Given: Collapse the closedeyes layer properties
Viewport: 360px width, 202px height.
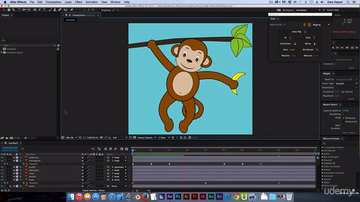Looking at the screenshot, I should (x=14, y=161).
